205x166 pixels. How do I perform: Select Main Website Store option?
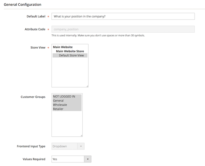(x=70, y=51)
